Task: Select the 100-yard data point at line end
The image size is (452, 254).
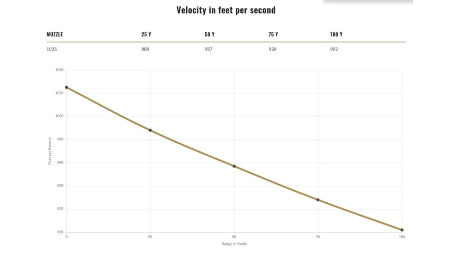Action: tap(402, 230)
